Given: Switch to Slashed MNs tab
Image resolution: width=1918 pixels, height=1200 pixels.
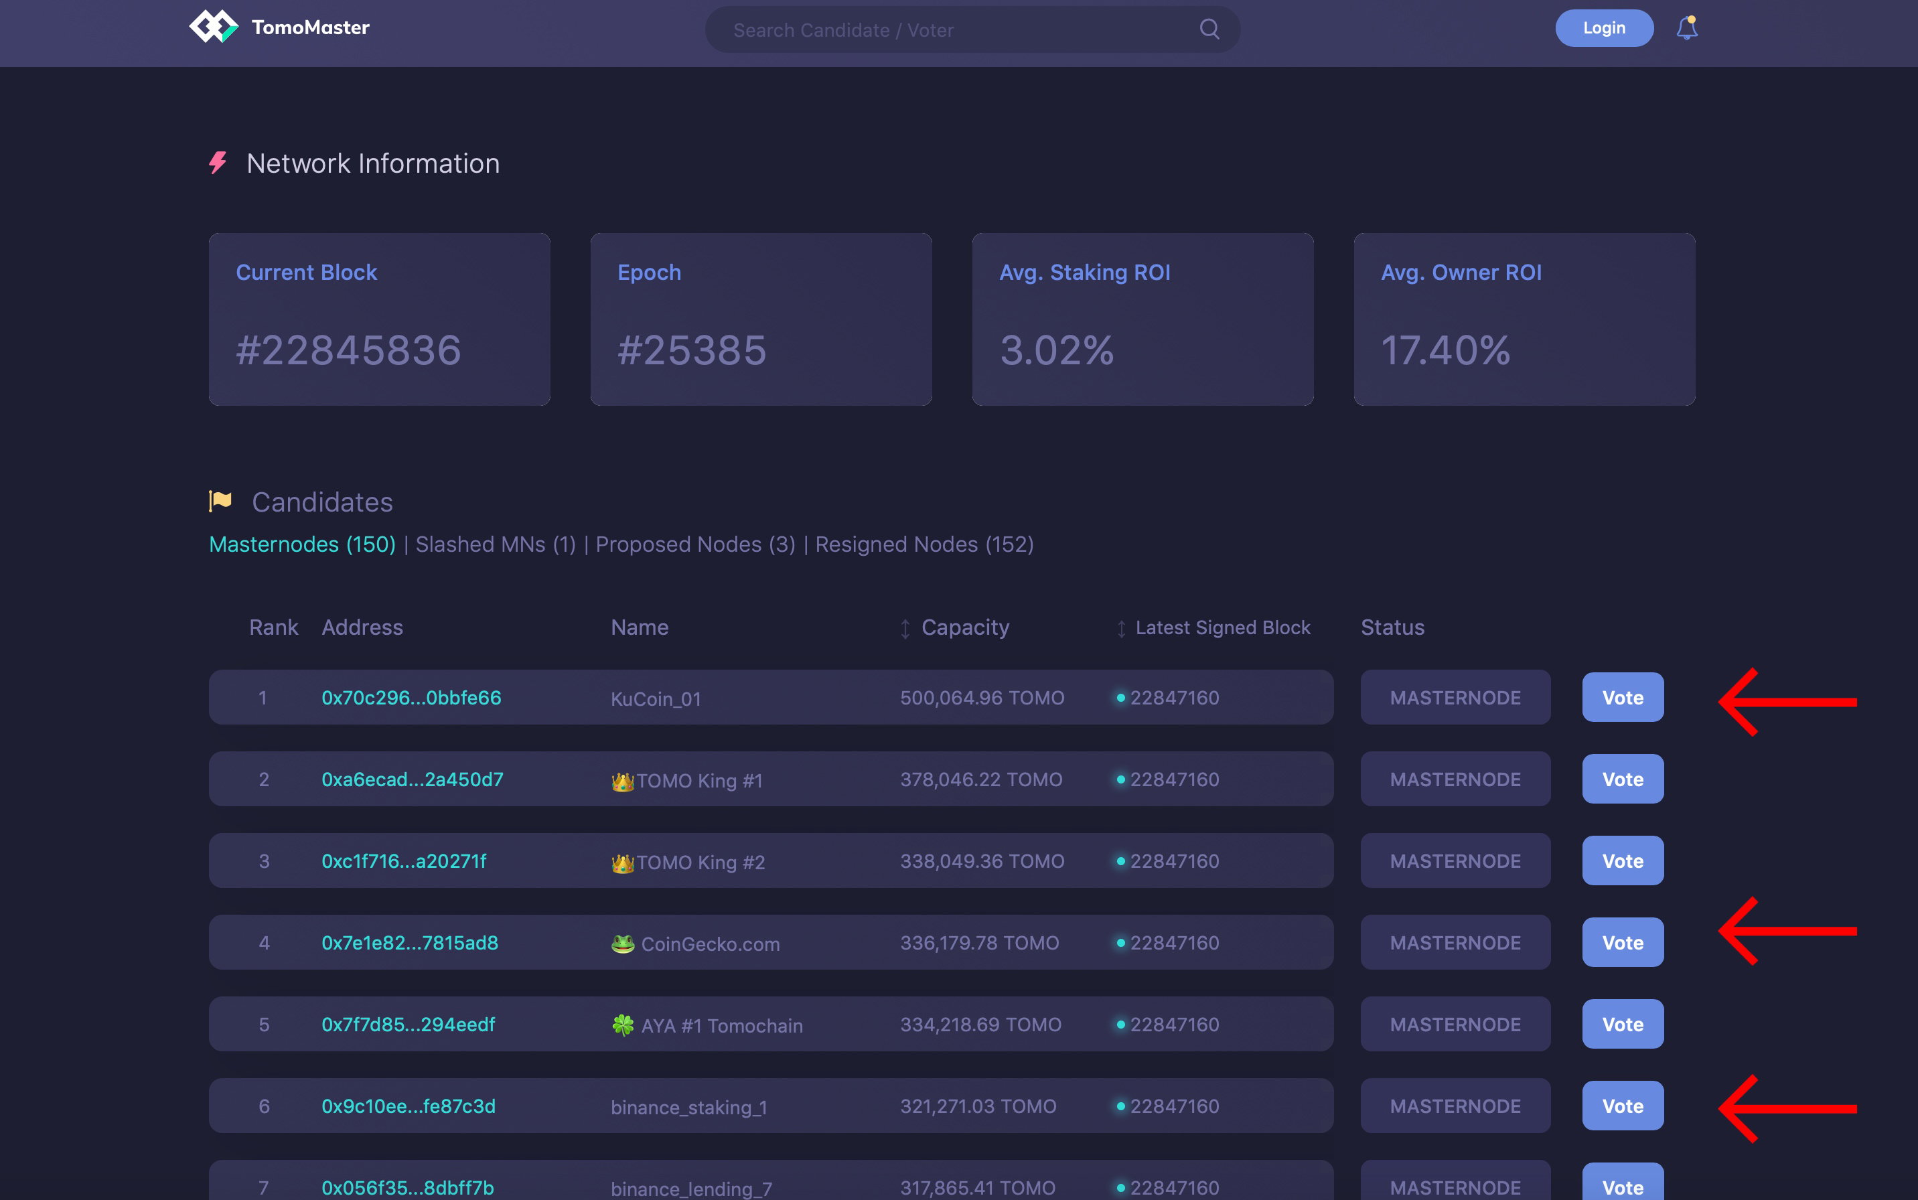Looking at the screenshot, I should [495, 544].
